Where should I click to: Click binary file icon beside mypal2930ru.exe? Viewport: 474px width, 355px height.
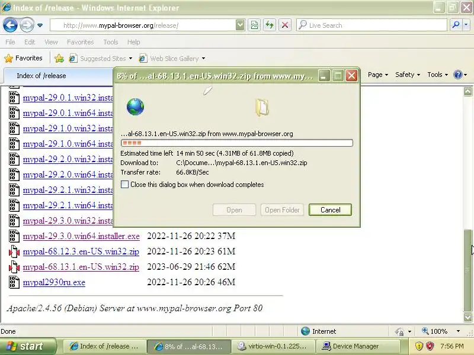[x=14, y=282]
